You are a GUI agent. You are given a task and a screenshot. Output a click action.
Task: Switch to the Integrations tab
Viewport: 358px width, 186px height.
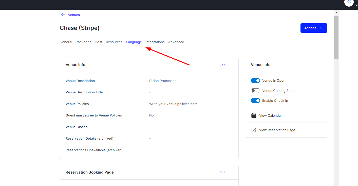(x=155, y=42)
